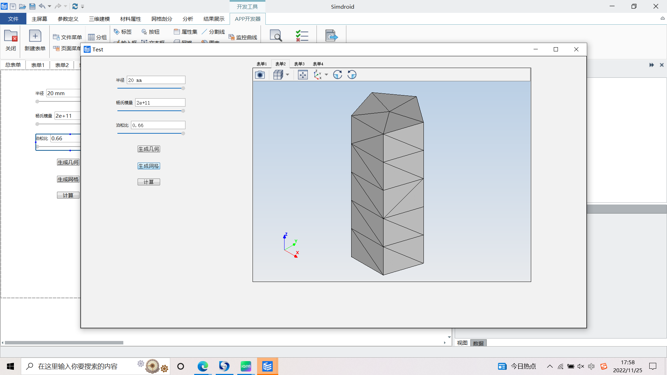Click the 分组 control in ribbon
Viewport: 667px width, 375px height.
tap(97, 37)
